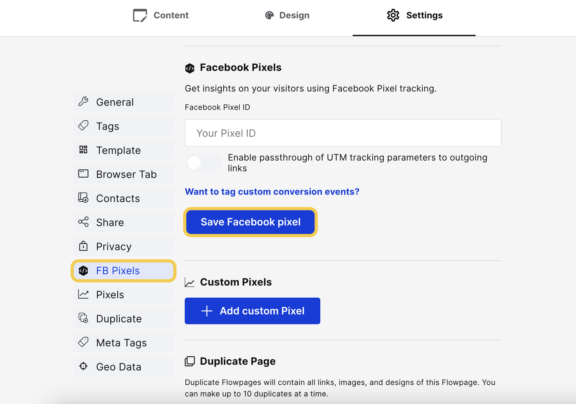
Task: Click the Geo Data crosshair icon
Action: tap(83, 366)
